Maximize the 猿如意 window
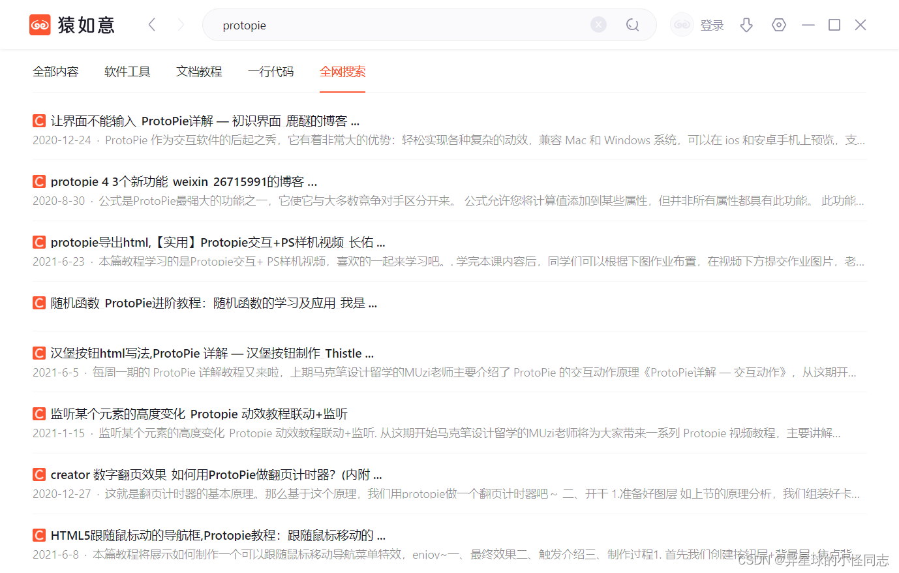Image resolution: width=899 pixels, height=573 pixels. click(x=834, y=25)
